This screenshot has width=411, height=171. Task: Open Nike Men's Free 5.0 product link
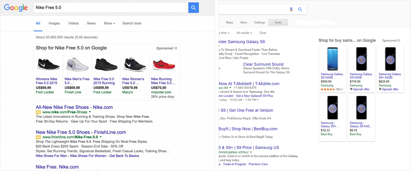click(x=77, y=81)
